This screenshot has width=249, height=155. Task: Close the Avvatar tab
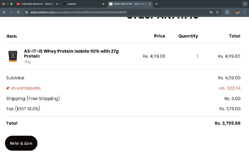click(x=103, y=4)
